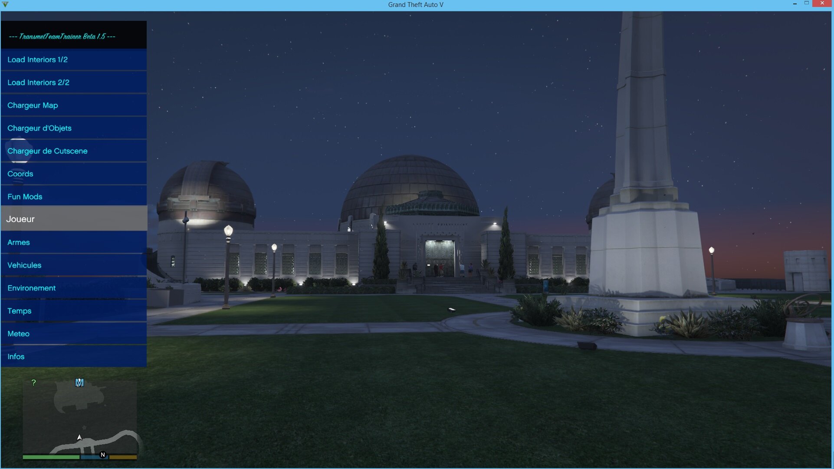Click the player arrow on minimap
834x469 pixels.
pyautogui.click(x=79, y=437)
